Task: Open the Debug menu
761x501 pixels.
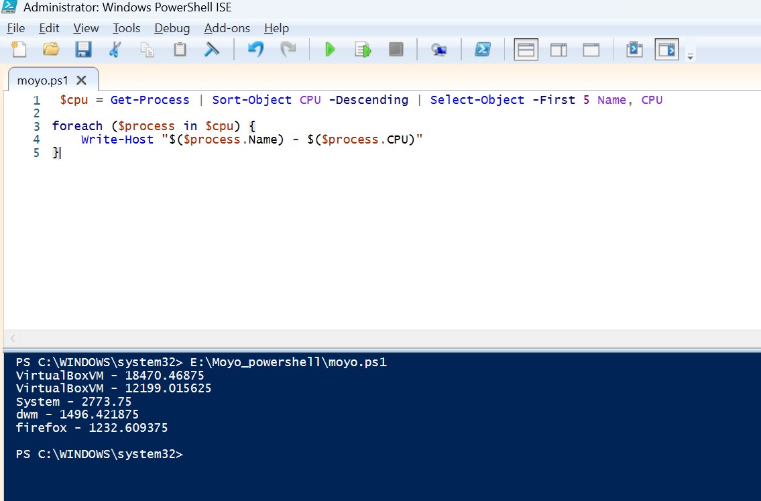Action: click(x=172, y=28)
